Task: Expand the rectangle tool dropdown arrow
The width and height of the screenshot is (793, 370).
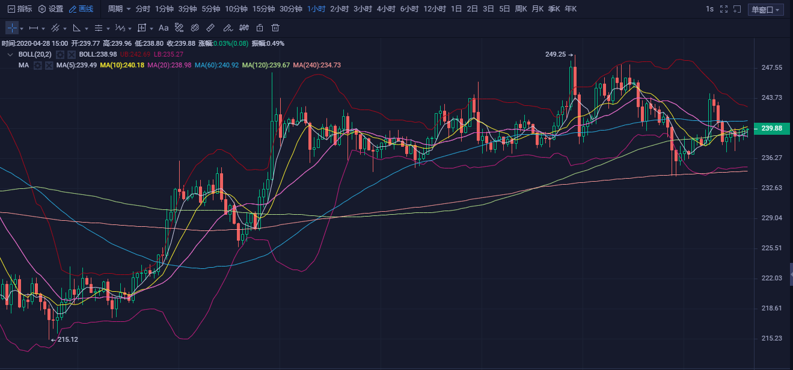Action: pos(152,28)
